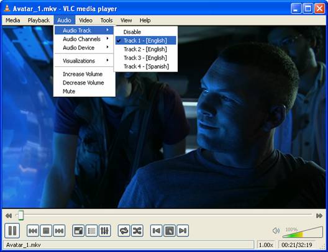Screen dimensions: 328x252
Task: Open the Playback menu
Action: 39,20
